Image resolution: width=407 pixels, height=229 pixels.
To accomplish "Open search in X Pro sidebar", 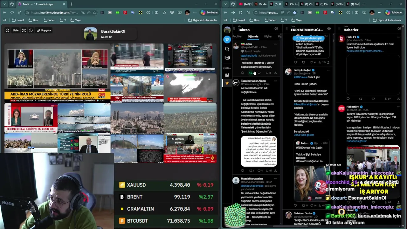I will click(x=227, y=49).
